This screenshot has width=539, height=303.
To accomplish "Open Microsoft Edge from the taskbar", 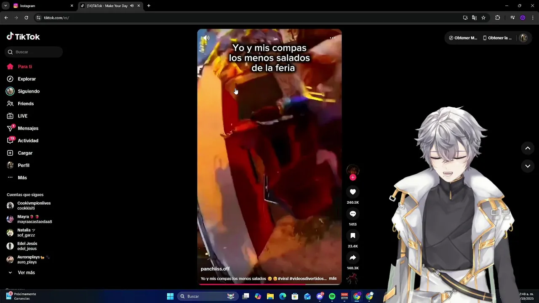I will 283,296.
